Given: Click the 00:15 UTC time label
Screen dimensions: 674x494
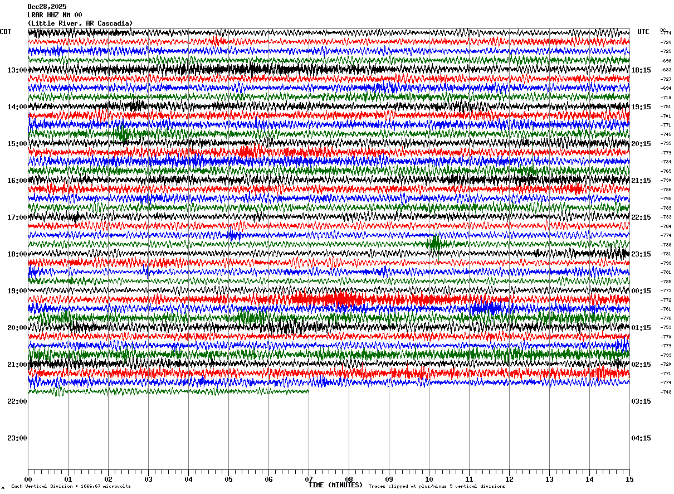Looking at the screenshot, I should point(641,291).
